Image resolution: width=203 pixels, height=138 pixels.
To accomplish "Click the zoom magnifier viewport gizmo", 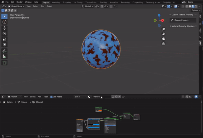I will [163, 29].
